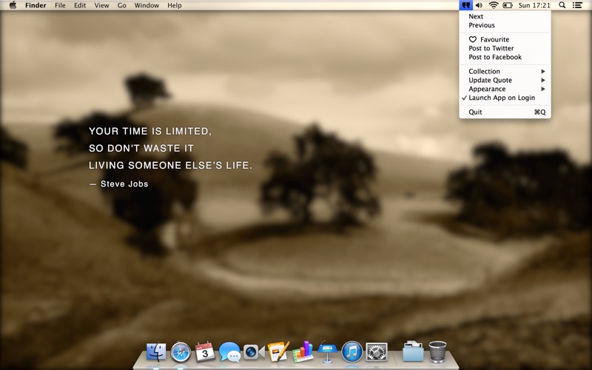Open iTunes from the Dock
This screenshot has height=370, width=592.
(352, 352)
